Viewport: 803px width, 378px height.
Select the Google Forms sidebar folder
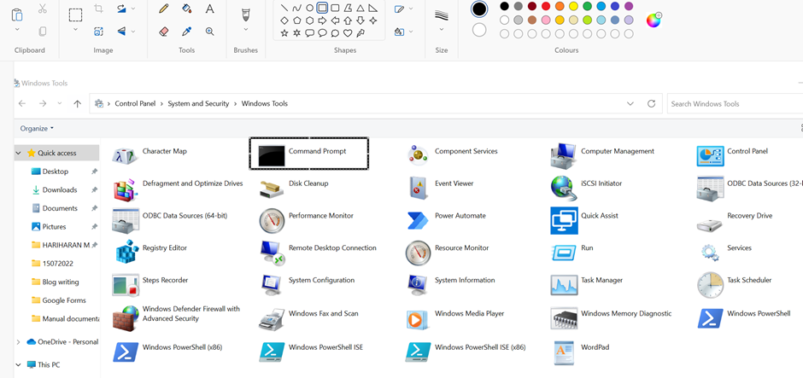(64, 300)
